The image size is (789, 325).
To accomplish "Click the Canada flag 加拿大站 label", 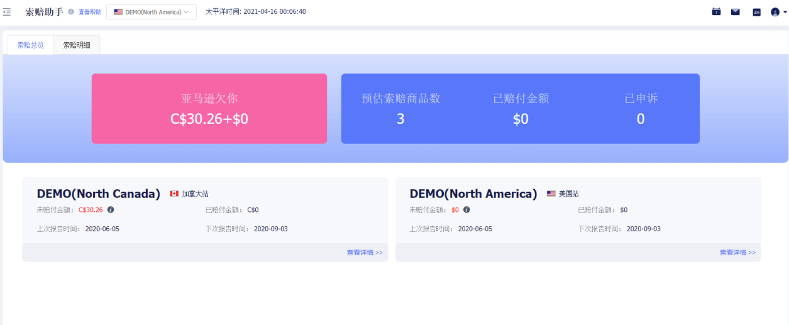I will pyautogui.click(x=189, y=194).
